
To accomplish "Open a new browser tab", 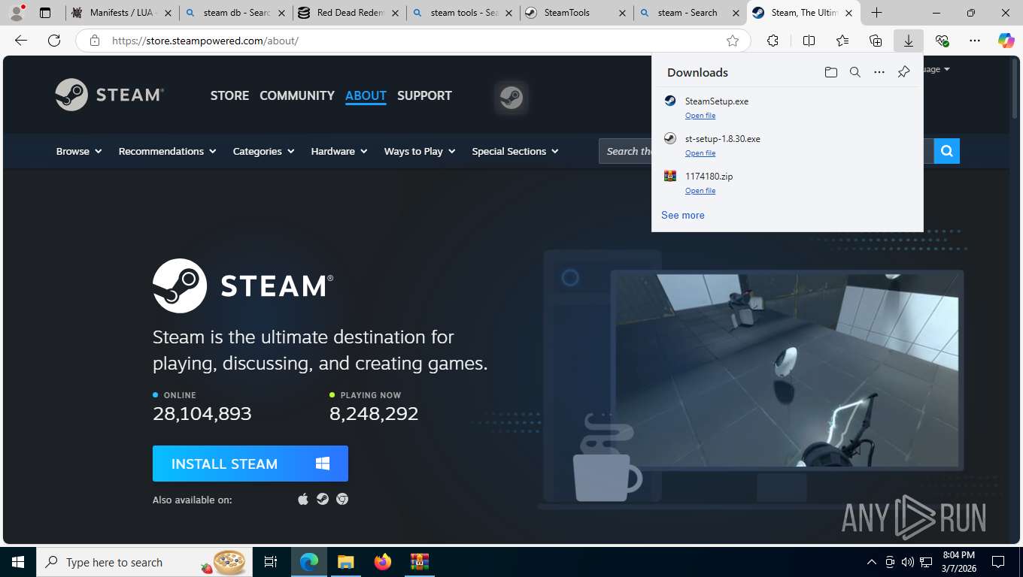I will [x=876, y=13].
